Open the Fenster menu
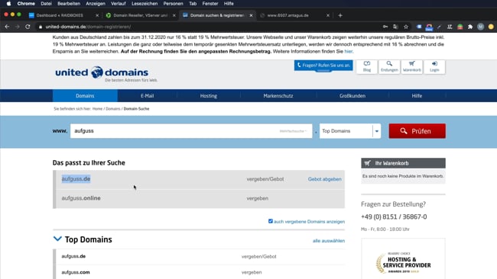Image resolution: width=497 pixels, height=279 pixels. tap(210, 4)
